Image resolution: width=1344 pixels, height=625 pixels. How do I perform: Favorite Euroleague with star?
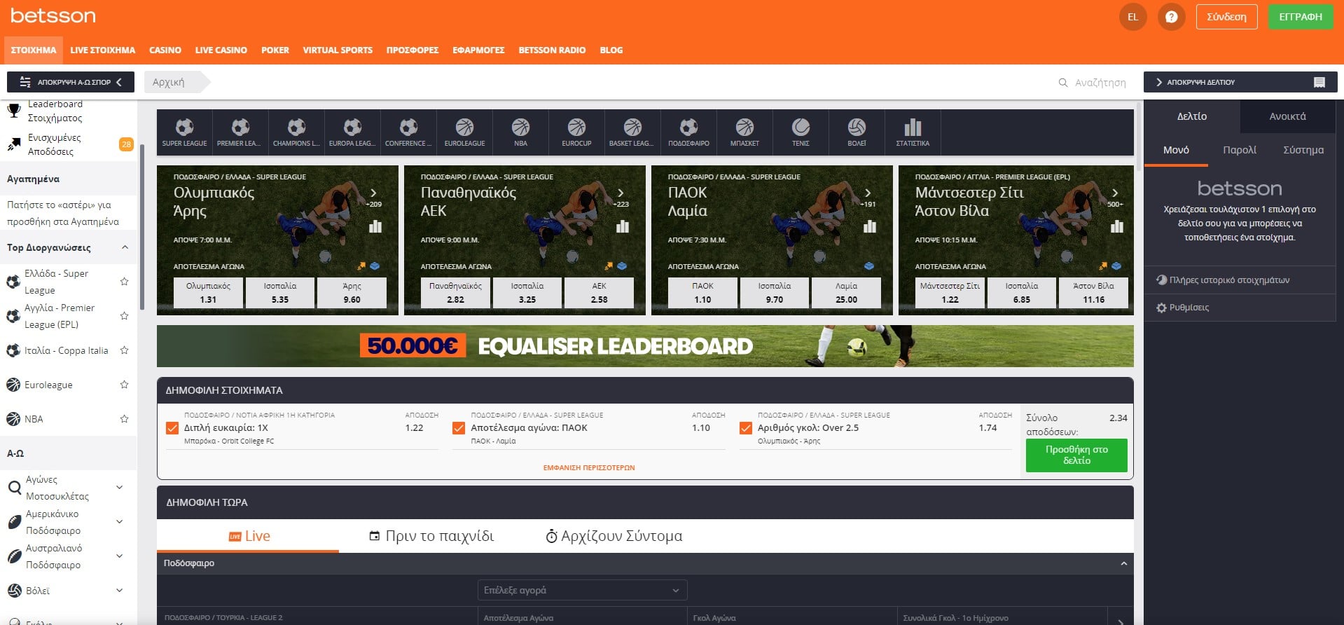(x=124, y=385)
